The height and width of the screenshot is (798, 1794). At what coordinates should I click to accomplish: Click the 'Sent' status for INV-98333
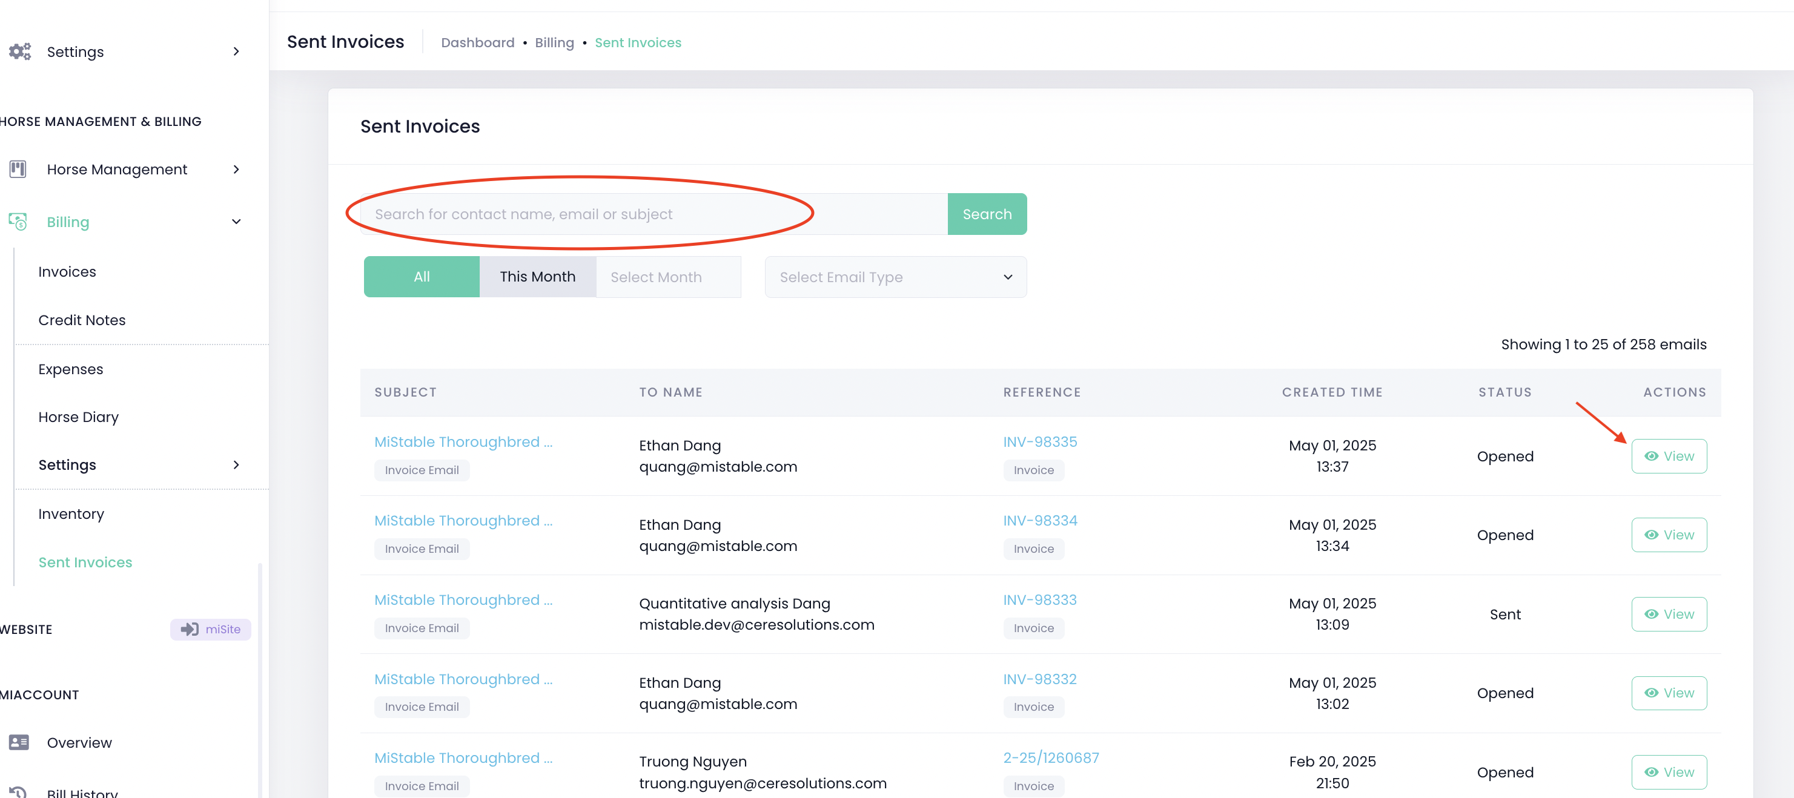click(x=1505, y=614)
